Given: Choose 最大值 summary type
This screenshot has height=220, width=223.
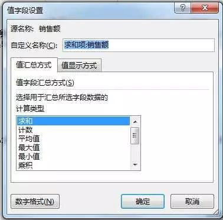Looking at the screenshot, I should point(74,147).
